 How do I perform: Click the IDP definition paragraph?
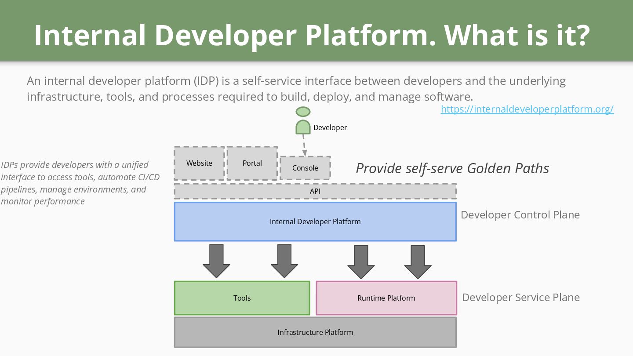pos(296,88)
